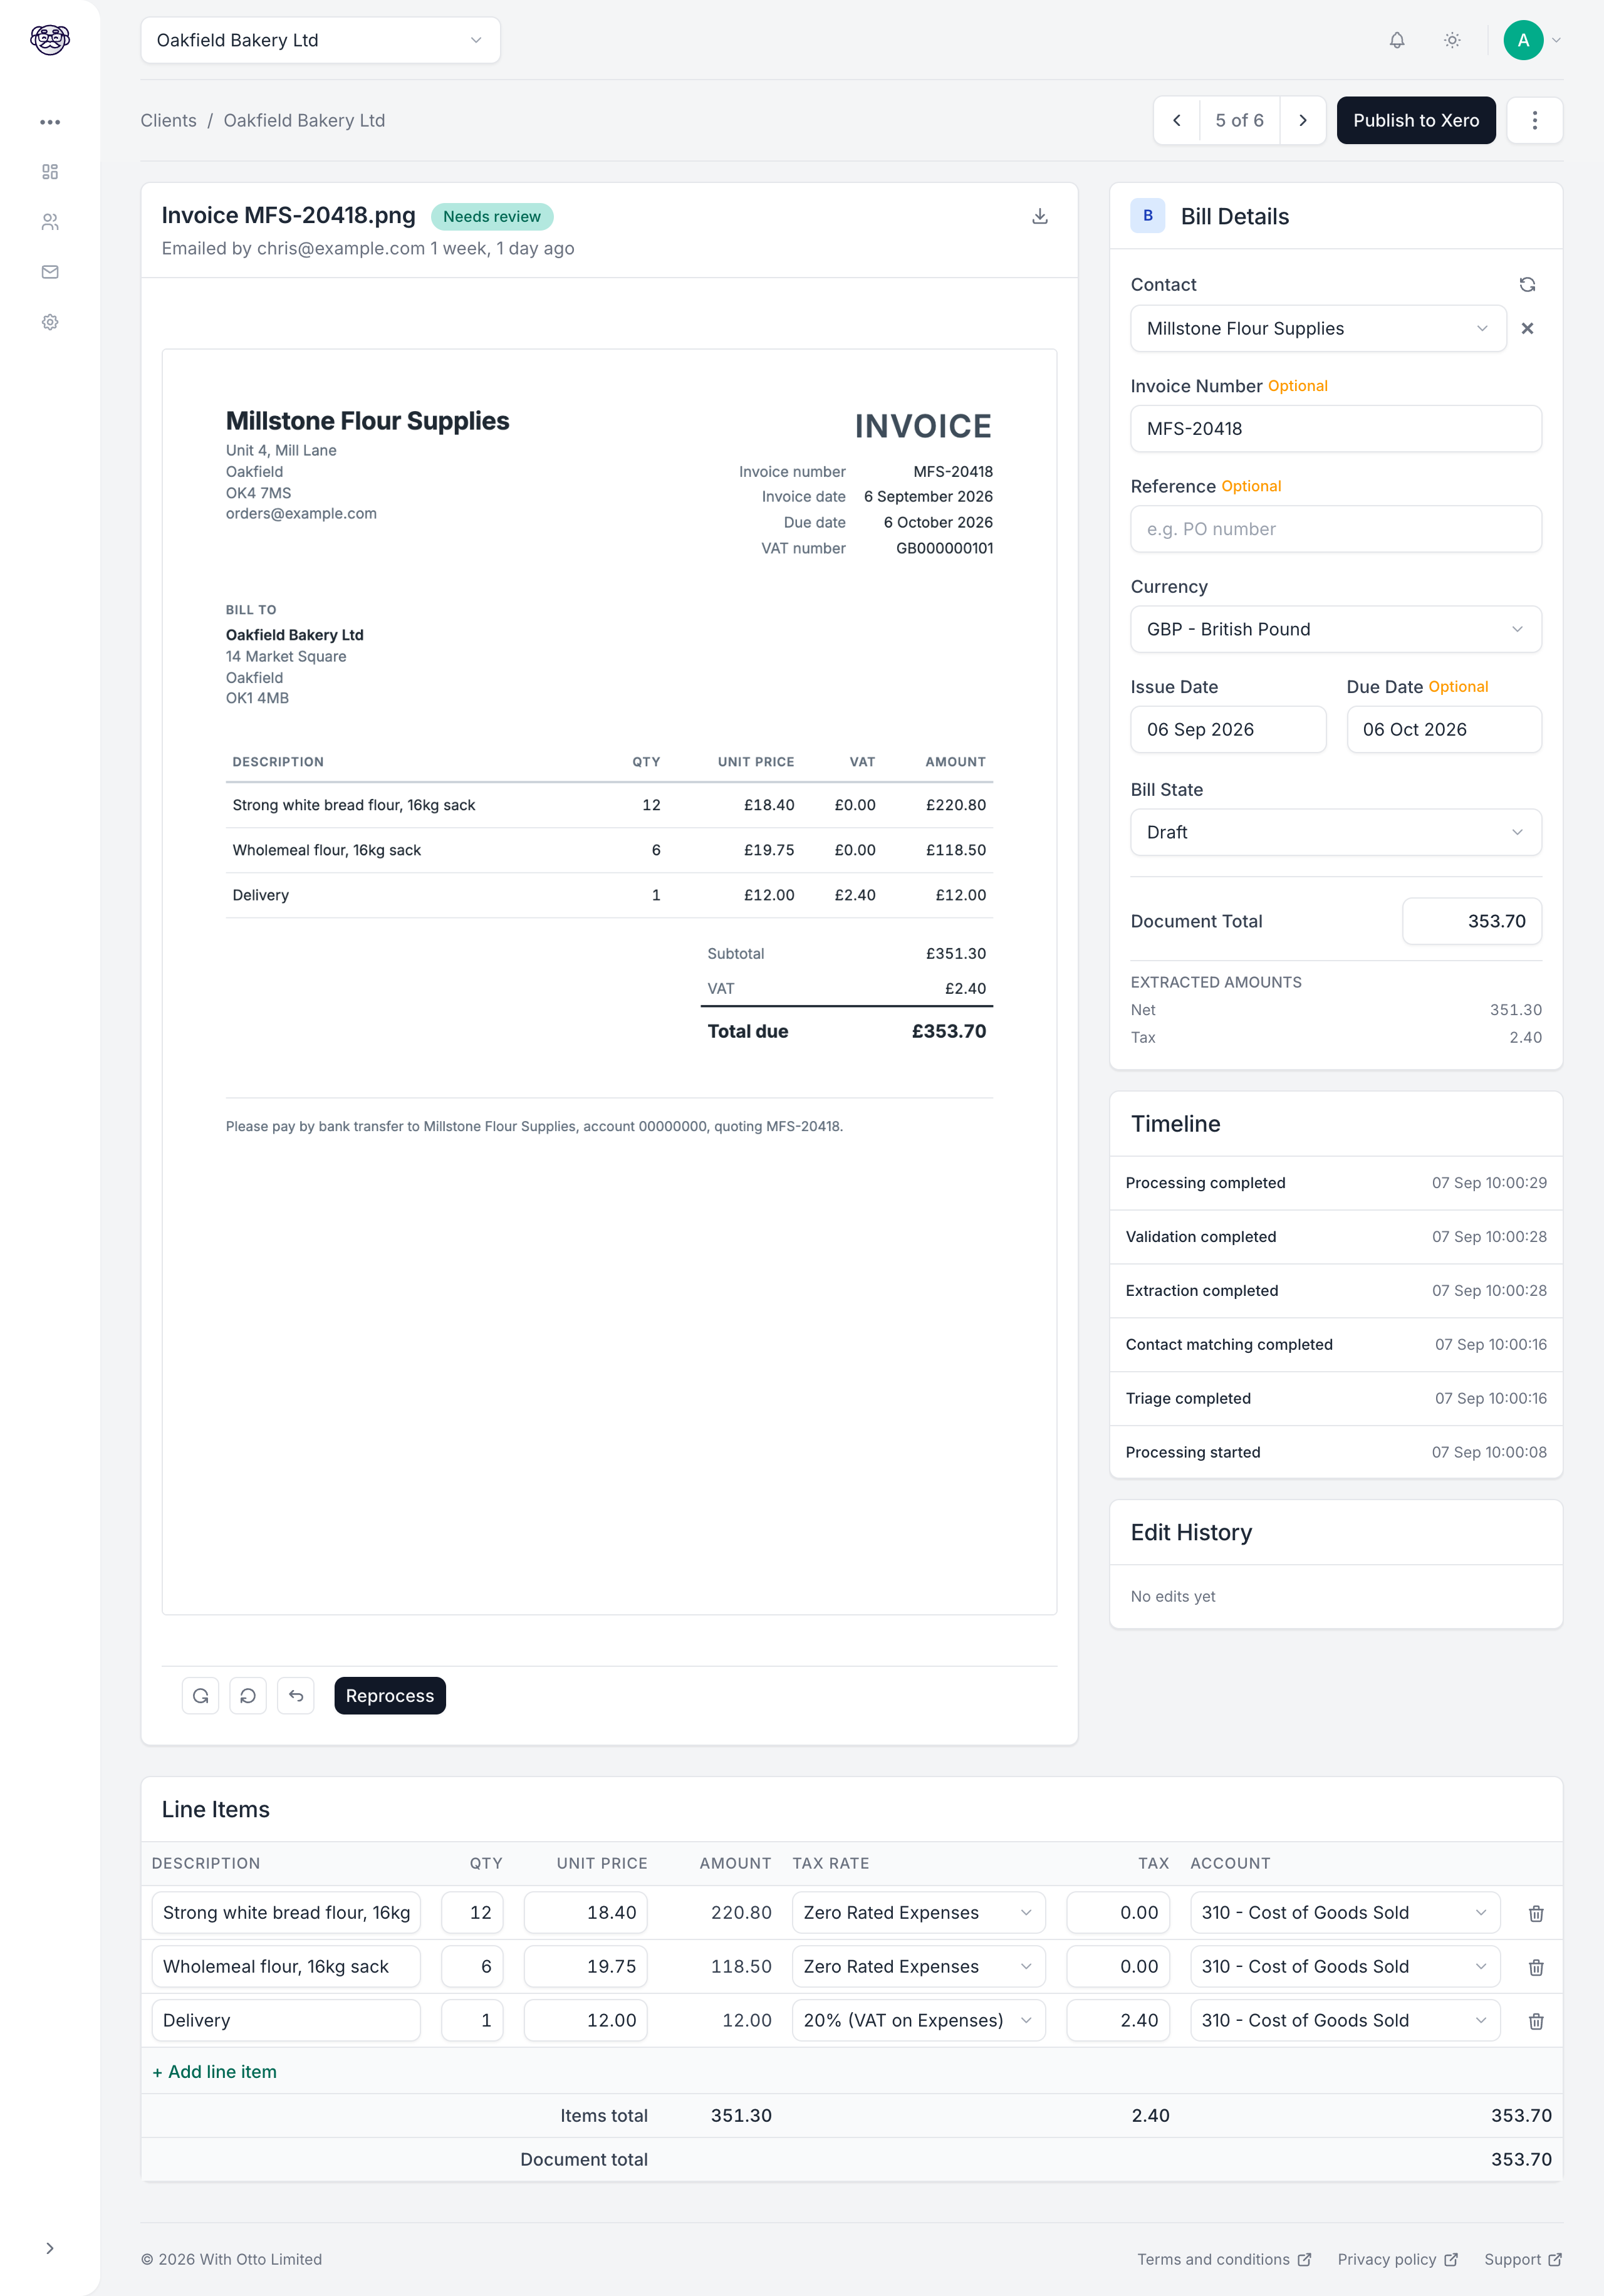1604x2296 pixels.
Task: Click the Reference PO number field
Action: (1336, 529)
